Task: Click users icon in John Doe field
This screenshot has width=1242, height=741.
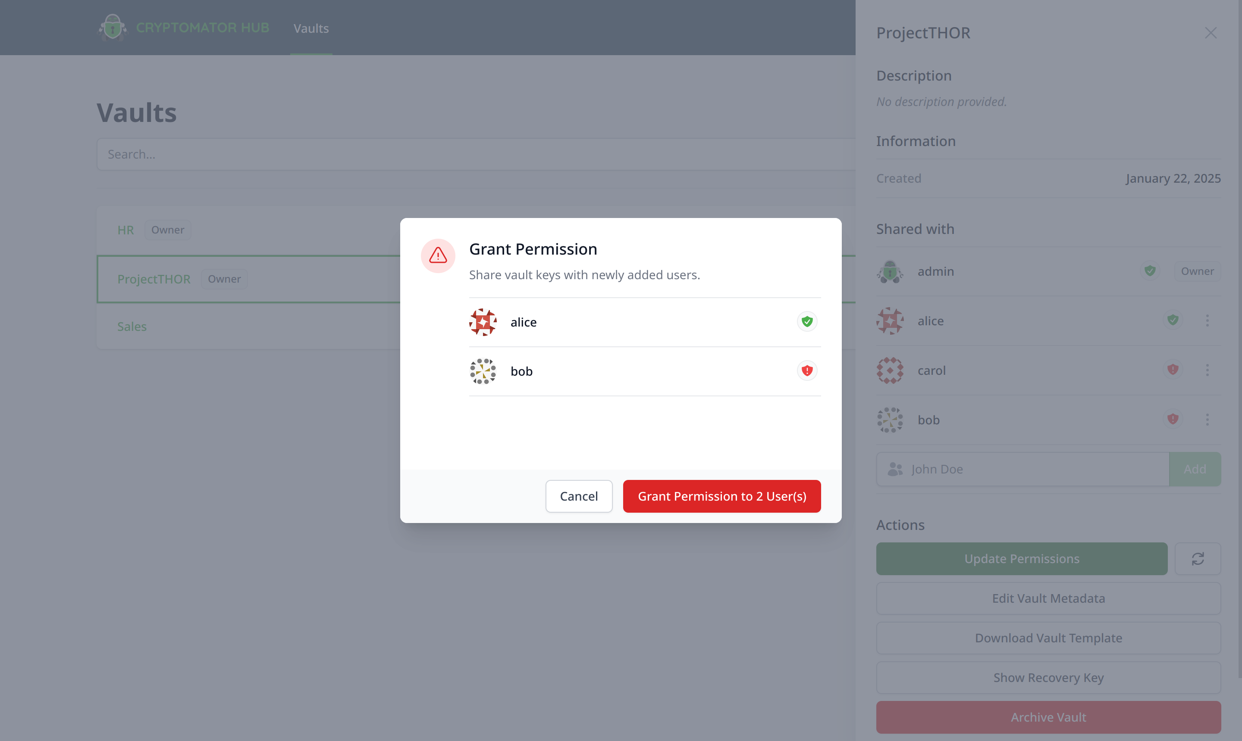Action: coord(895,469)
